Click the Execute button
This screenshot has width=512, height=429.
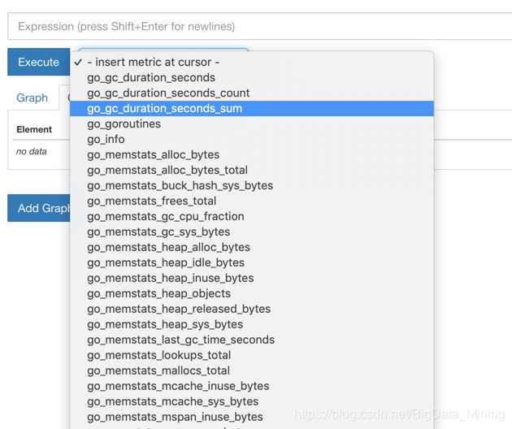click(38, 62)
